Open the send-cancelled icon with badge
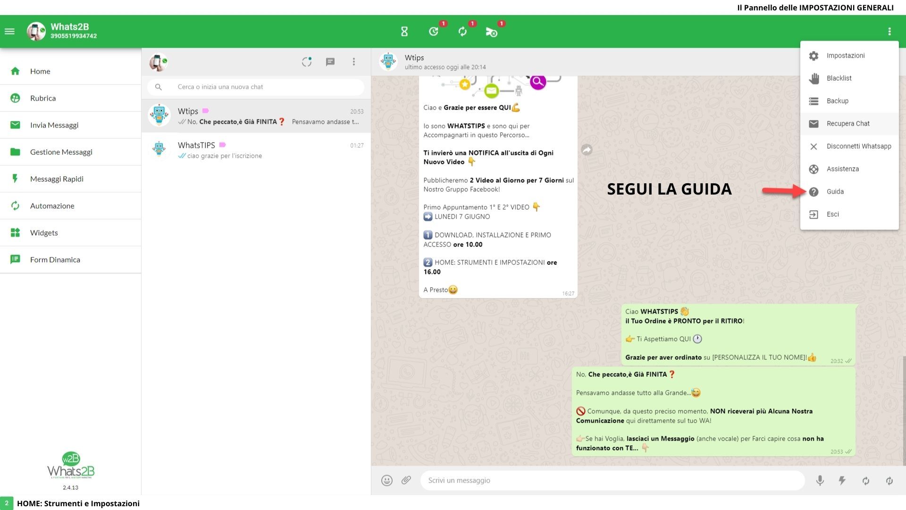Image resolution: width=906 pixels, height=510 pixels. click(491, 32)
